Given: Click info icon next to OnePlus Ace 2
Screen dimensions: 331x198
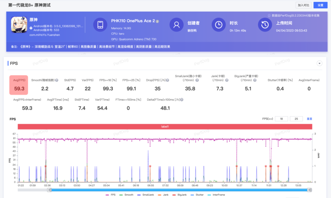Looking at the screenshot, I should click(158, 21).
